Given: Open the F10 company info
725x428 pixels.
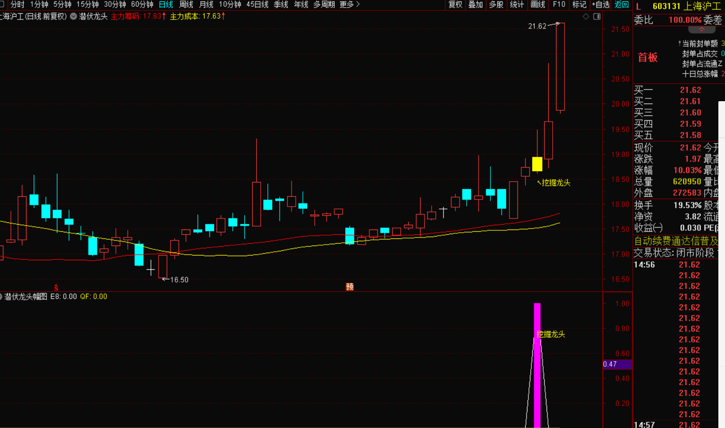Looking at the screenshot, I should click(x=559, y=5).
